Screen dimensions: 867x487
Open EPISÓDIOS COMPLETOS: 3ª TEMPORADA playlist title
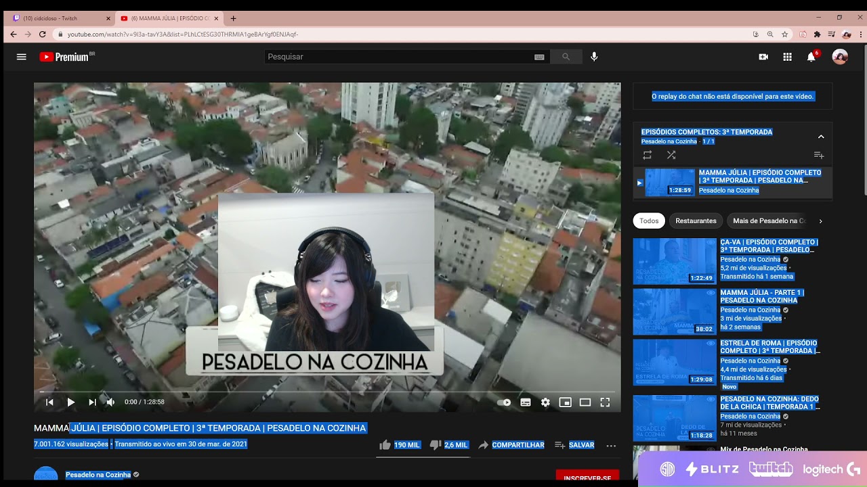tap(706, 132)
